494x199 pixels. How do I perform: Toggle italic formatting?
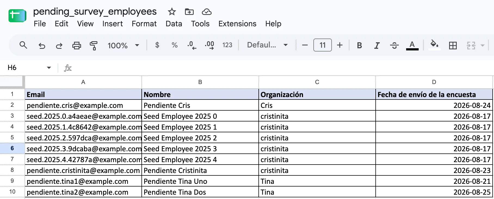[x=377, y=45]
